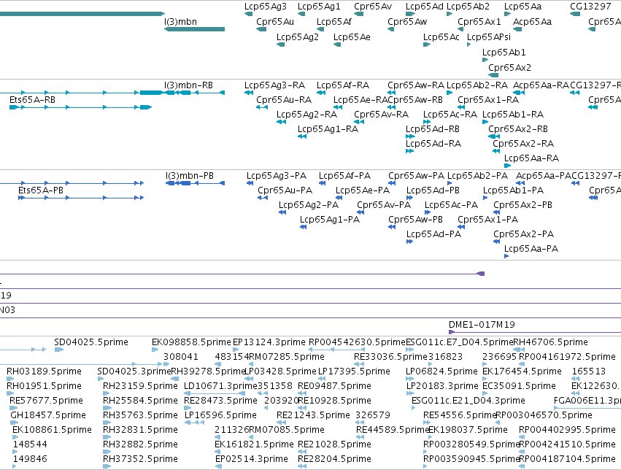Click the l(3)mbn-PB protein label
This screenshot has width=621, height=470.
(x=190, y=176)
